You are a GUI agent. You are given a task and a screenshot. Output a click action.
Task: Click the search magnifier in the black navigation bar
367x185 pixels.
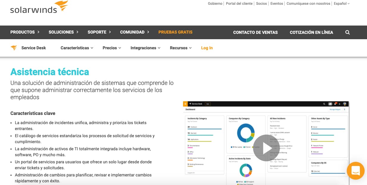coord(347,32)
